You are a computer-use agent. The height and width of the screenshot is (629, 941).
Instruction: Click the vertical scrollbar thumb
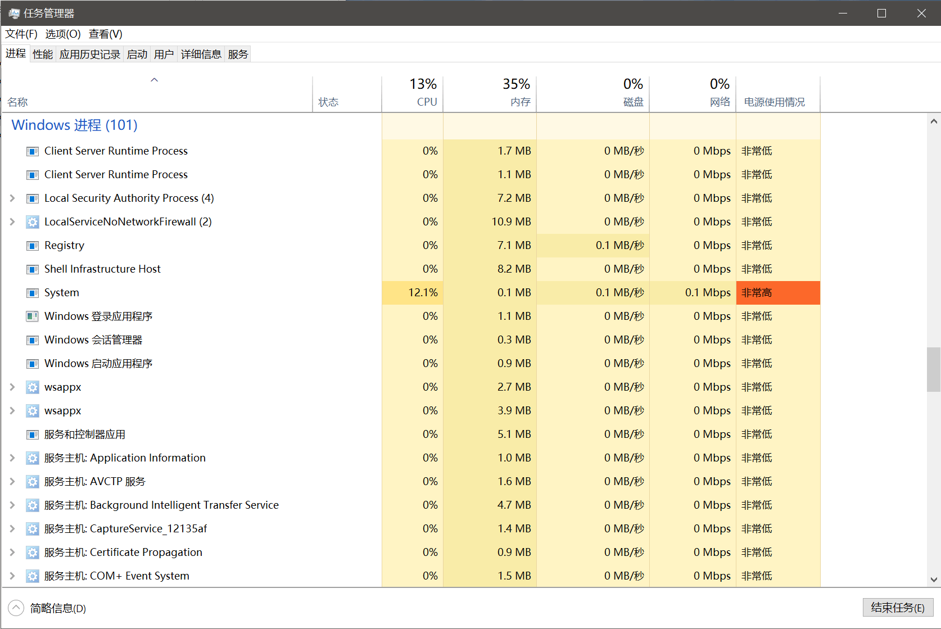coord(934,369)
